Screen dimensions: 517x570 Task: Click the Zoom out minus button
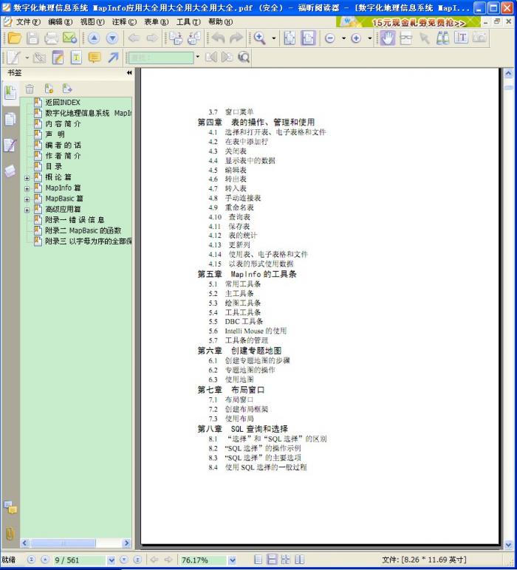click(x=329, y=38)
